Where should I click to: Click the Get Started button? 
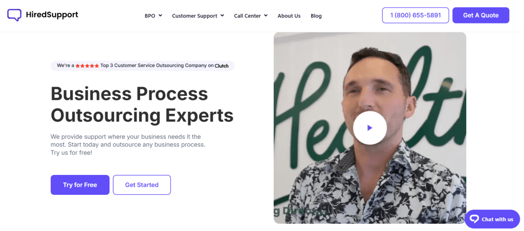(x=142, y=185)
